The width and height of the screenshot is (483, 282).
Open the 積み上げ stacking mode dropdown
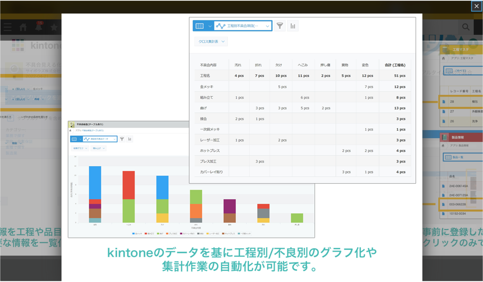click(x=99, y=148)
